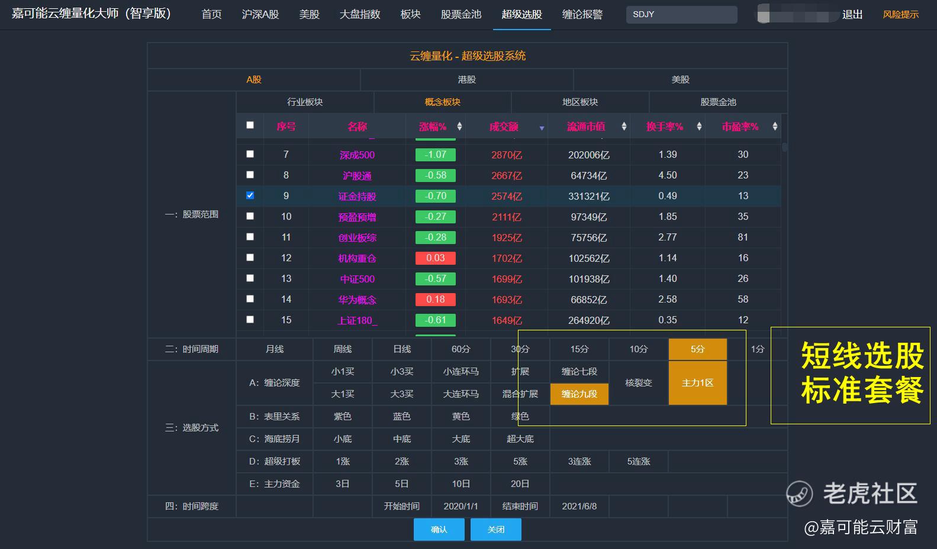Pick the 紫色 表里关系 option
The height and width of the screenshot is (549, 937).
343,417
